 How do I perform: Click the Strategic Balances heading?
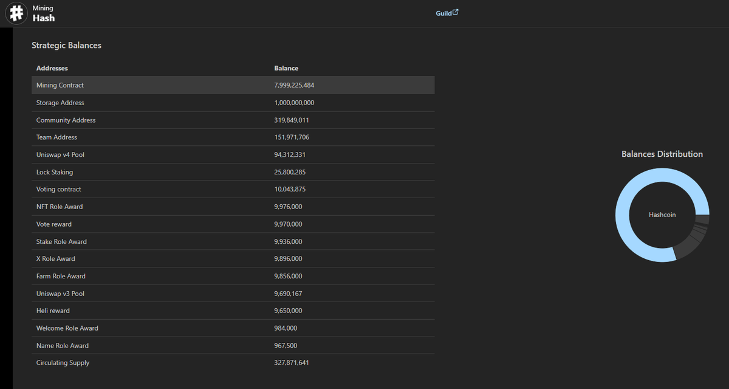tap(66, 46)
